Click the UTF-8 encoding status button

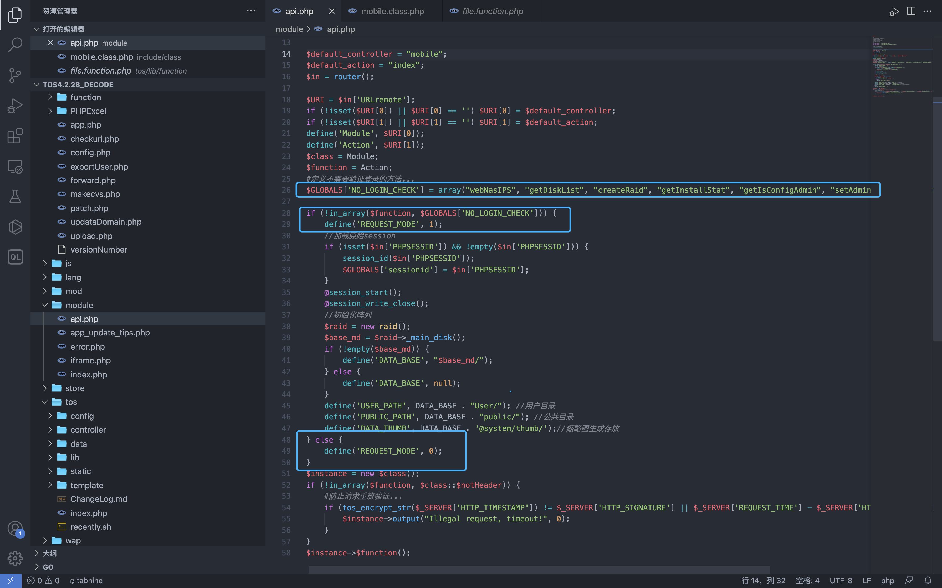coord(840,580)
